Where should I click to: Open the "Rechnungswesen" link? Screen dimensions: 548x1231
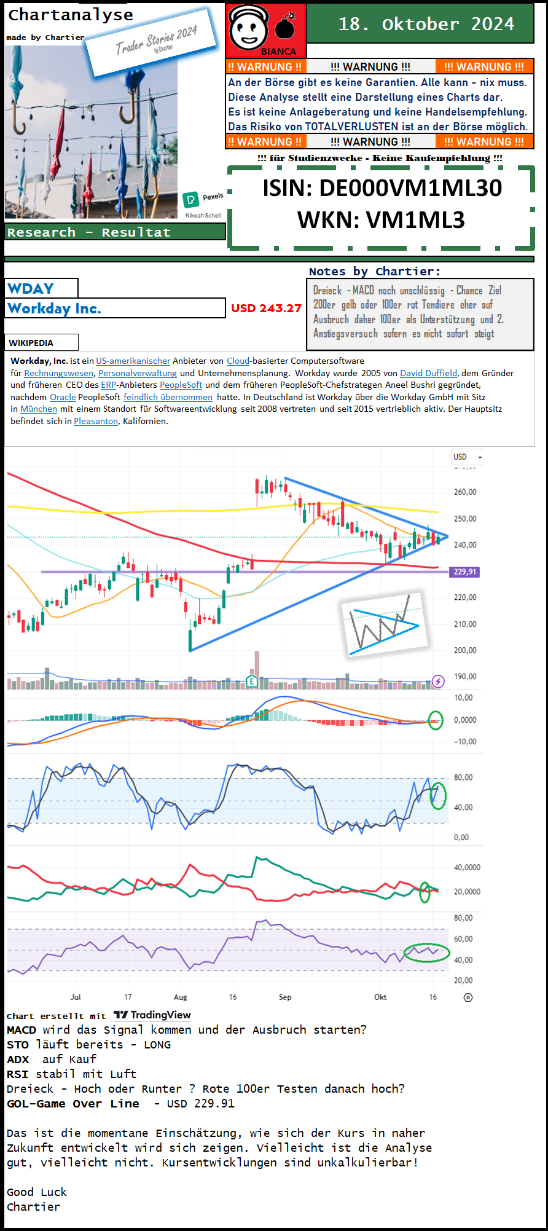point(59,373)
